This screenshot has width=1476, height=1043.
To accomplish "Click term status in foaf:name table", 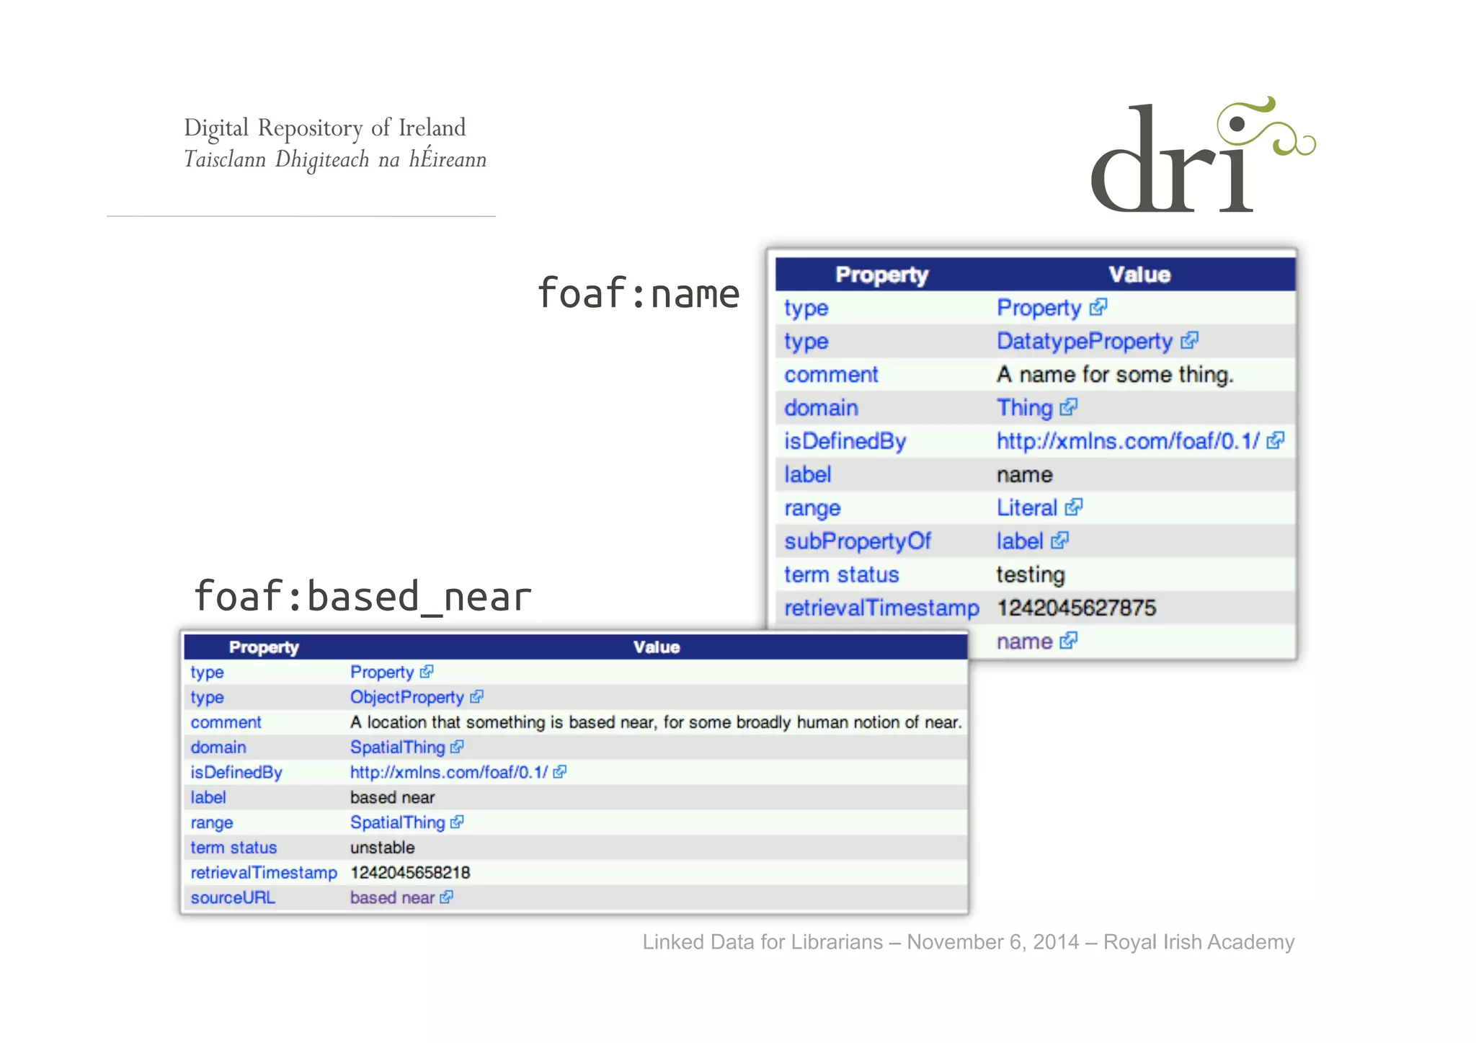I will tap(842, 574).
